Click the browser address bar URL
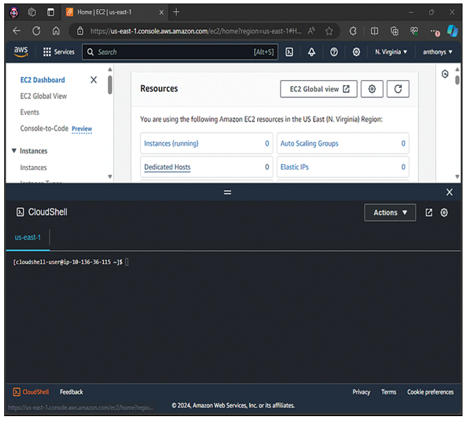 195,31
